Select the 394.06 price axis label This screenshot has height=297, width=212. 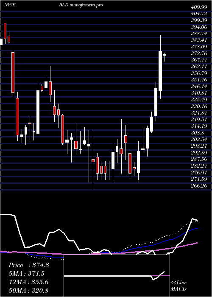click(198, 27)
